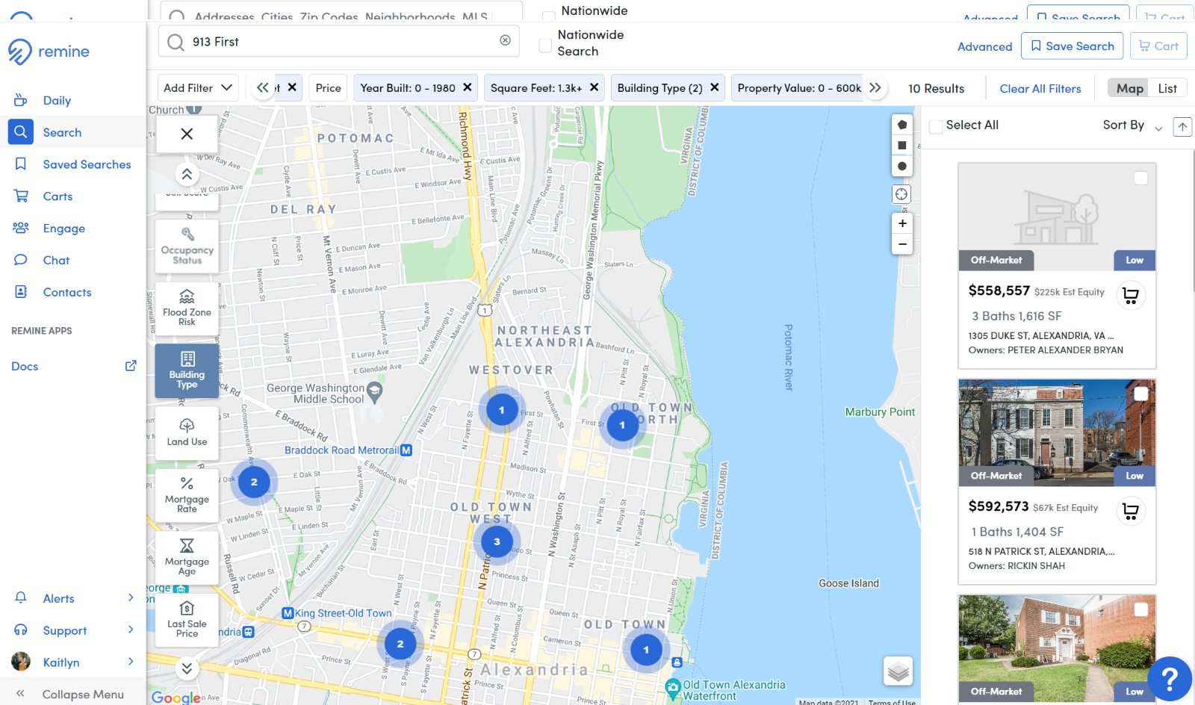Jump down the filter list with double chevron

187,668
